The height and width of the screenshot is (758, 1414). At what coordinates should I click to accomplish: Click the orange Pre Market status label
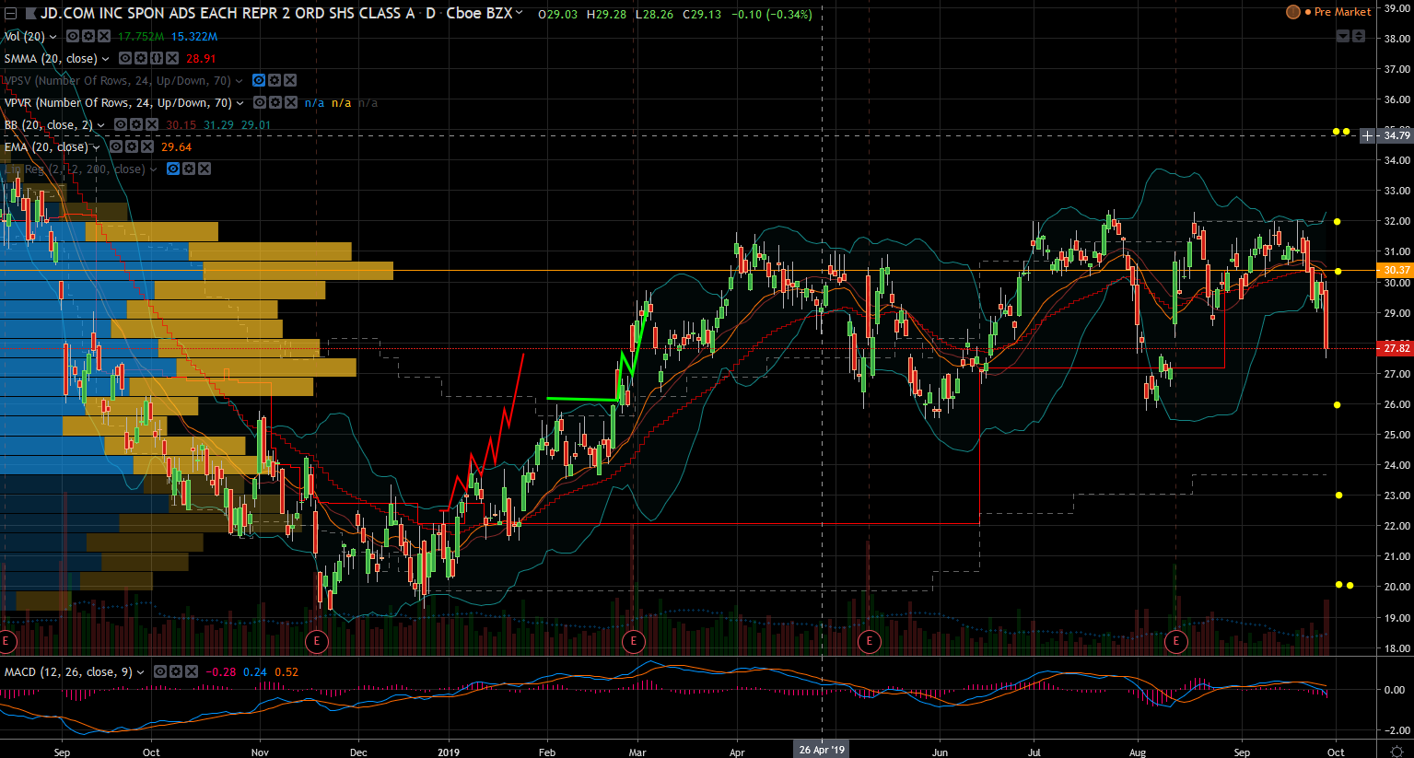pyautogui.click(x=1342, y=12)
